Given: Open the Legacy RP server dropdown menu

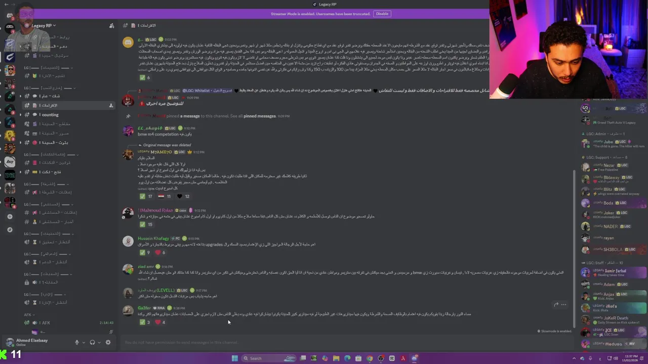Looking at the screenshot, I should [x=44, y=25].
